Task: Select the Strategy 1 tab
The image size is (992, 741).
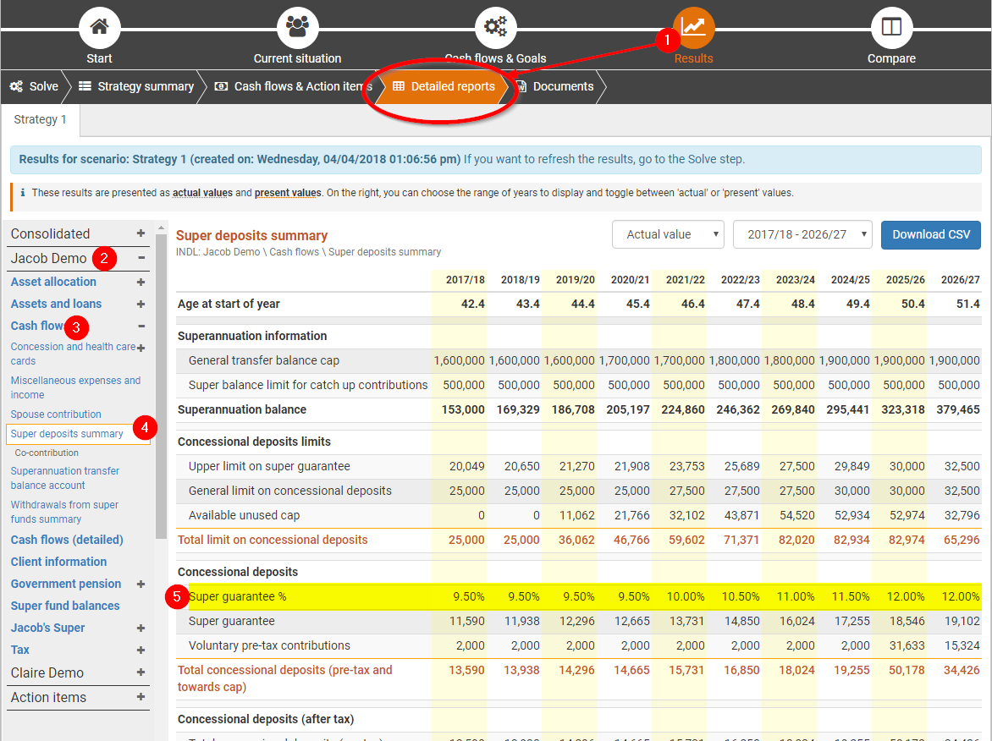Action: click(40, 119)
